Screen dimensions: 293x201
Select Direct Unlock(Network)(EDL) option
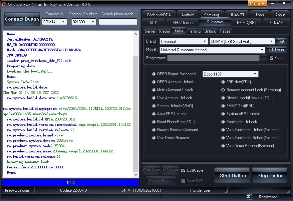click(x=223, y=98)
